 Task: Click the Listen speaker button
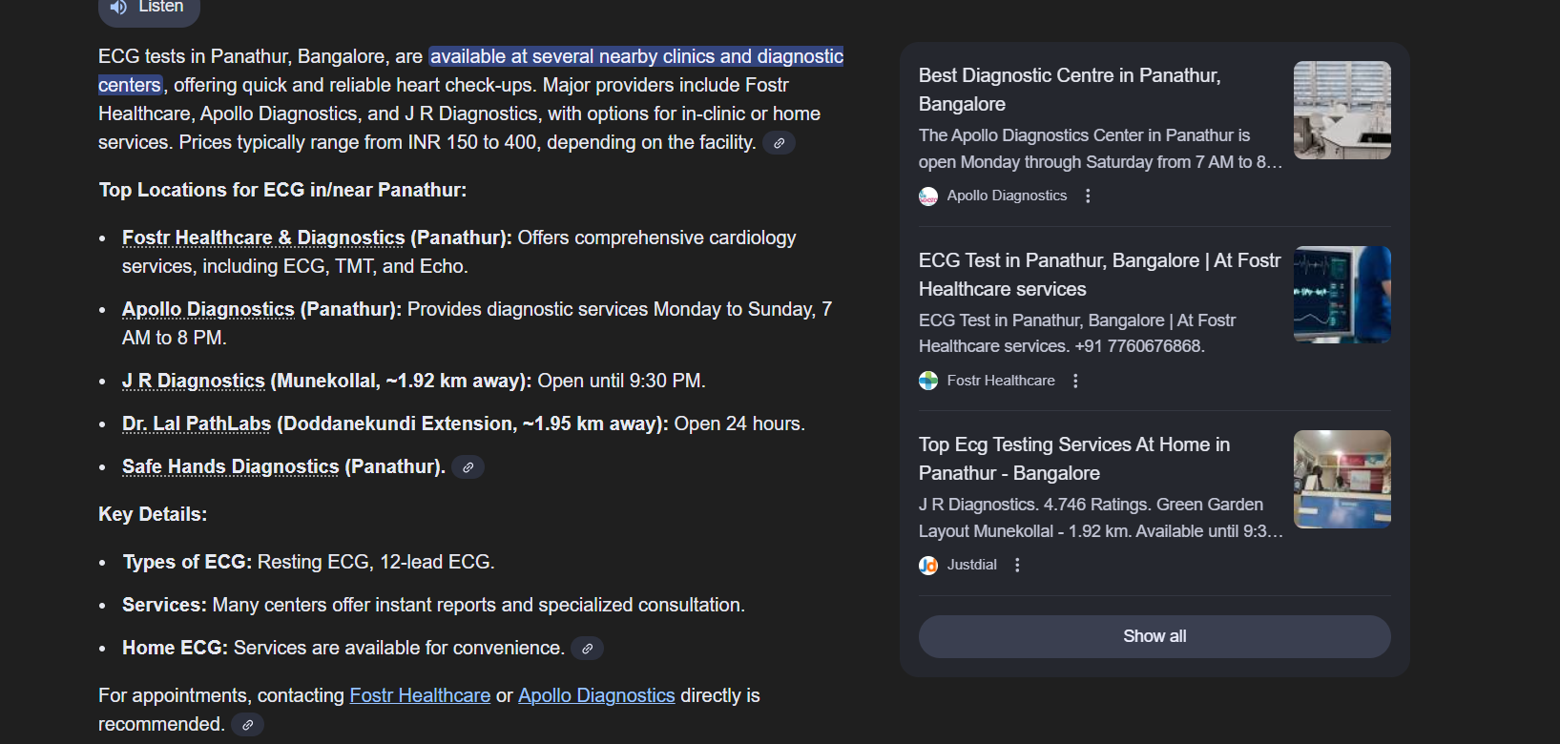coord(149,8)
